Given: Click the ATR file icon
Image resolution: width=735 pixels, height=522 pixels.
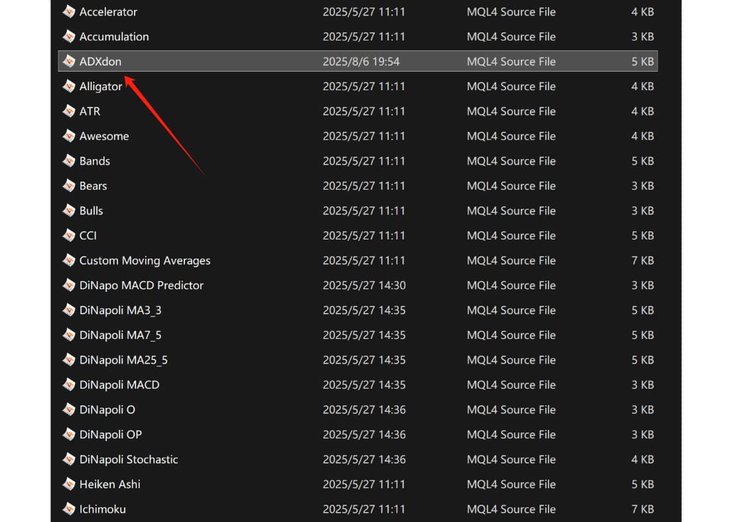Looking at the screenshot, I should [69, 111].
